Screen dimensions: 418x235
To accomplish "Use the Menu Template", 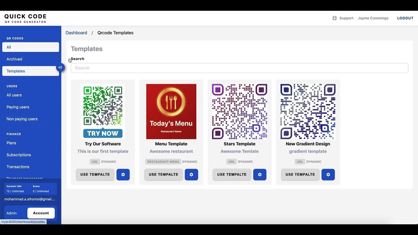I will point(163,175).
